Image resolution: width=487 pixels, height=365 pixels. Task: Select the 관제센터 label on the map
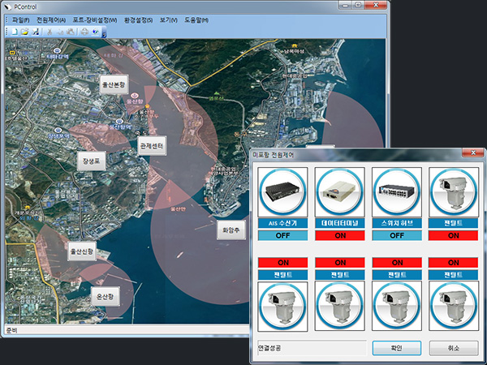point(153,147)
